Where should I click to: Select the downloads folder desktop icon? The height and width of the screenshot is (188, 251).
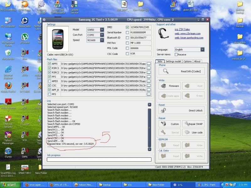coord(240,39)
